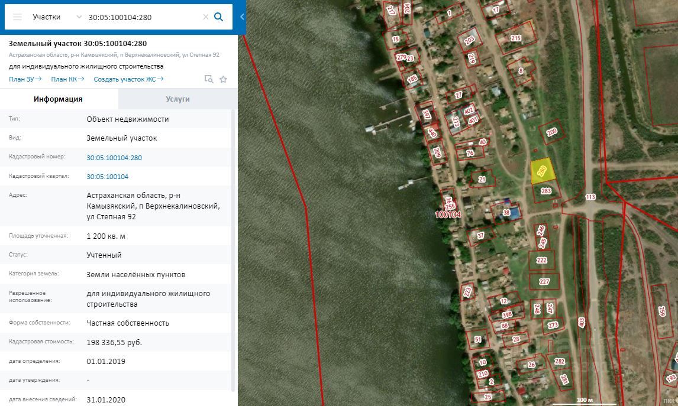Click the parcel title Земельный участок 30:05:100104:280
Image resolution: width=678 pixels, height=406 pixels.
click(x=78, y=43)
